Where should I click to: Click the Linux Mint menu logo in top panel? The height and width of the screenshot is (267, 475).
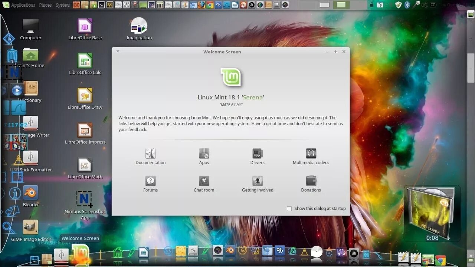coord(6,5)
